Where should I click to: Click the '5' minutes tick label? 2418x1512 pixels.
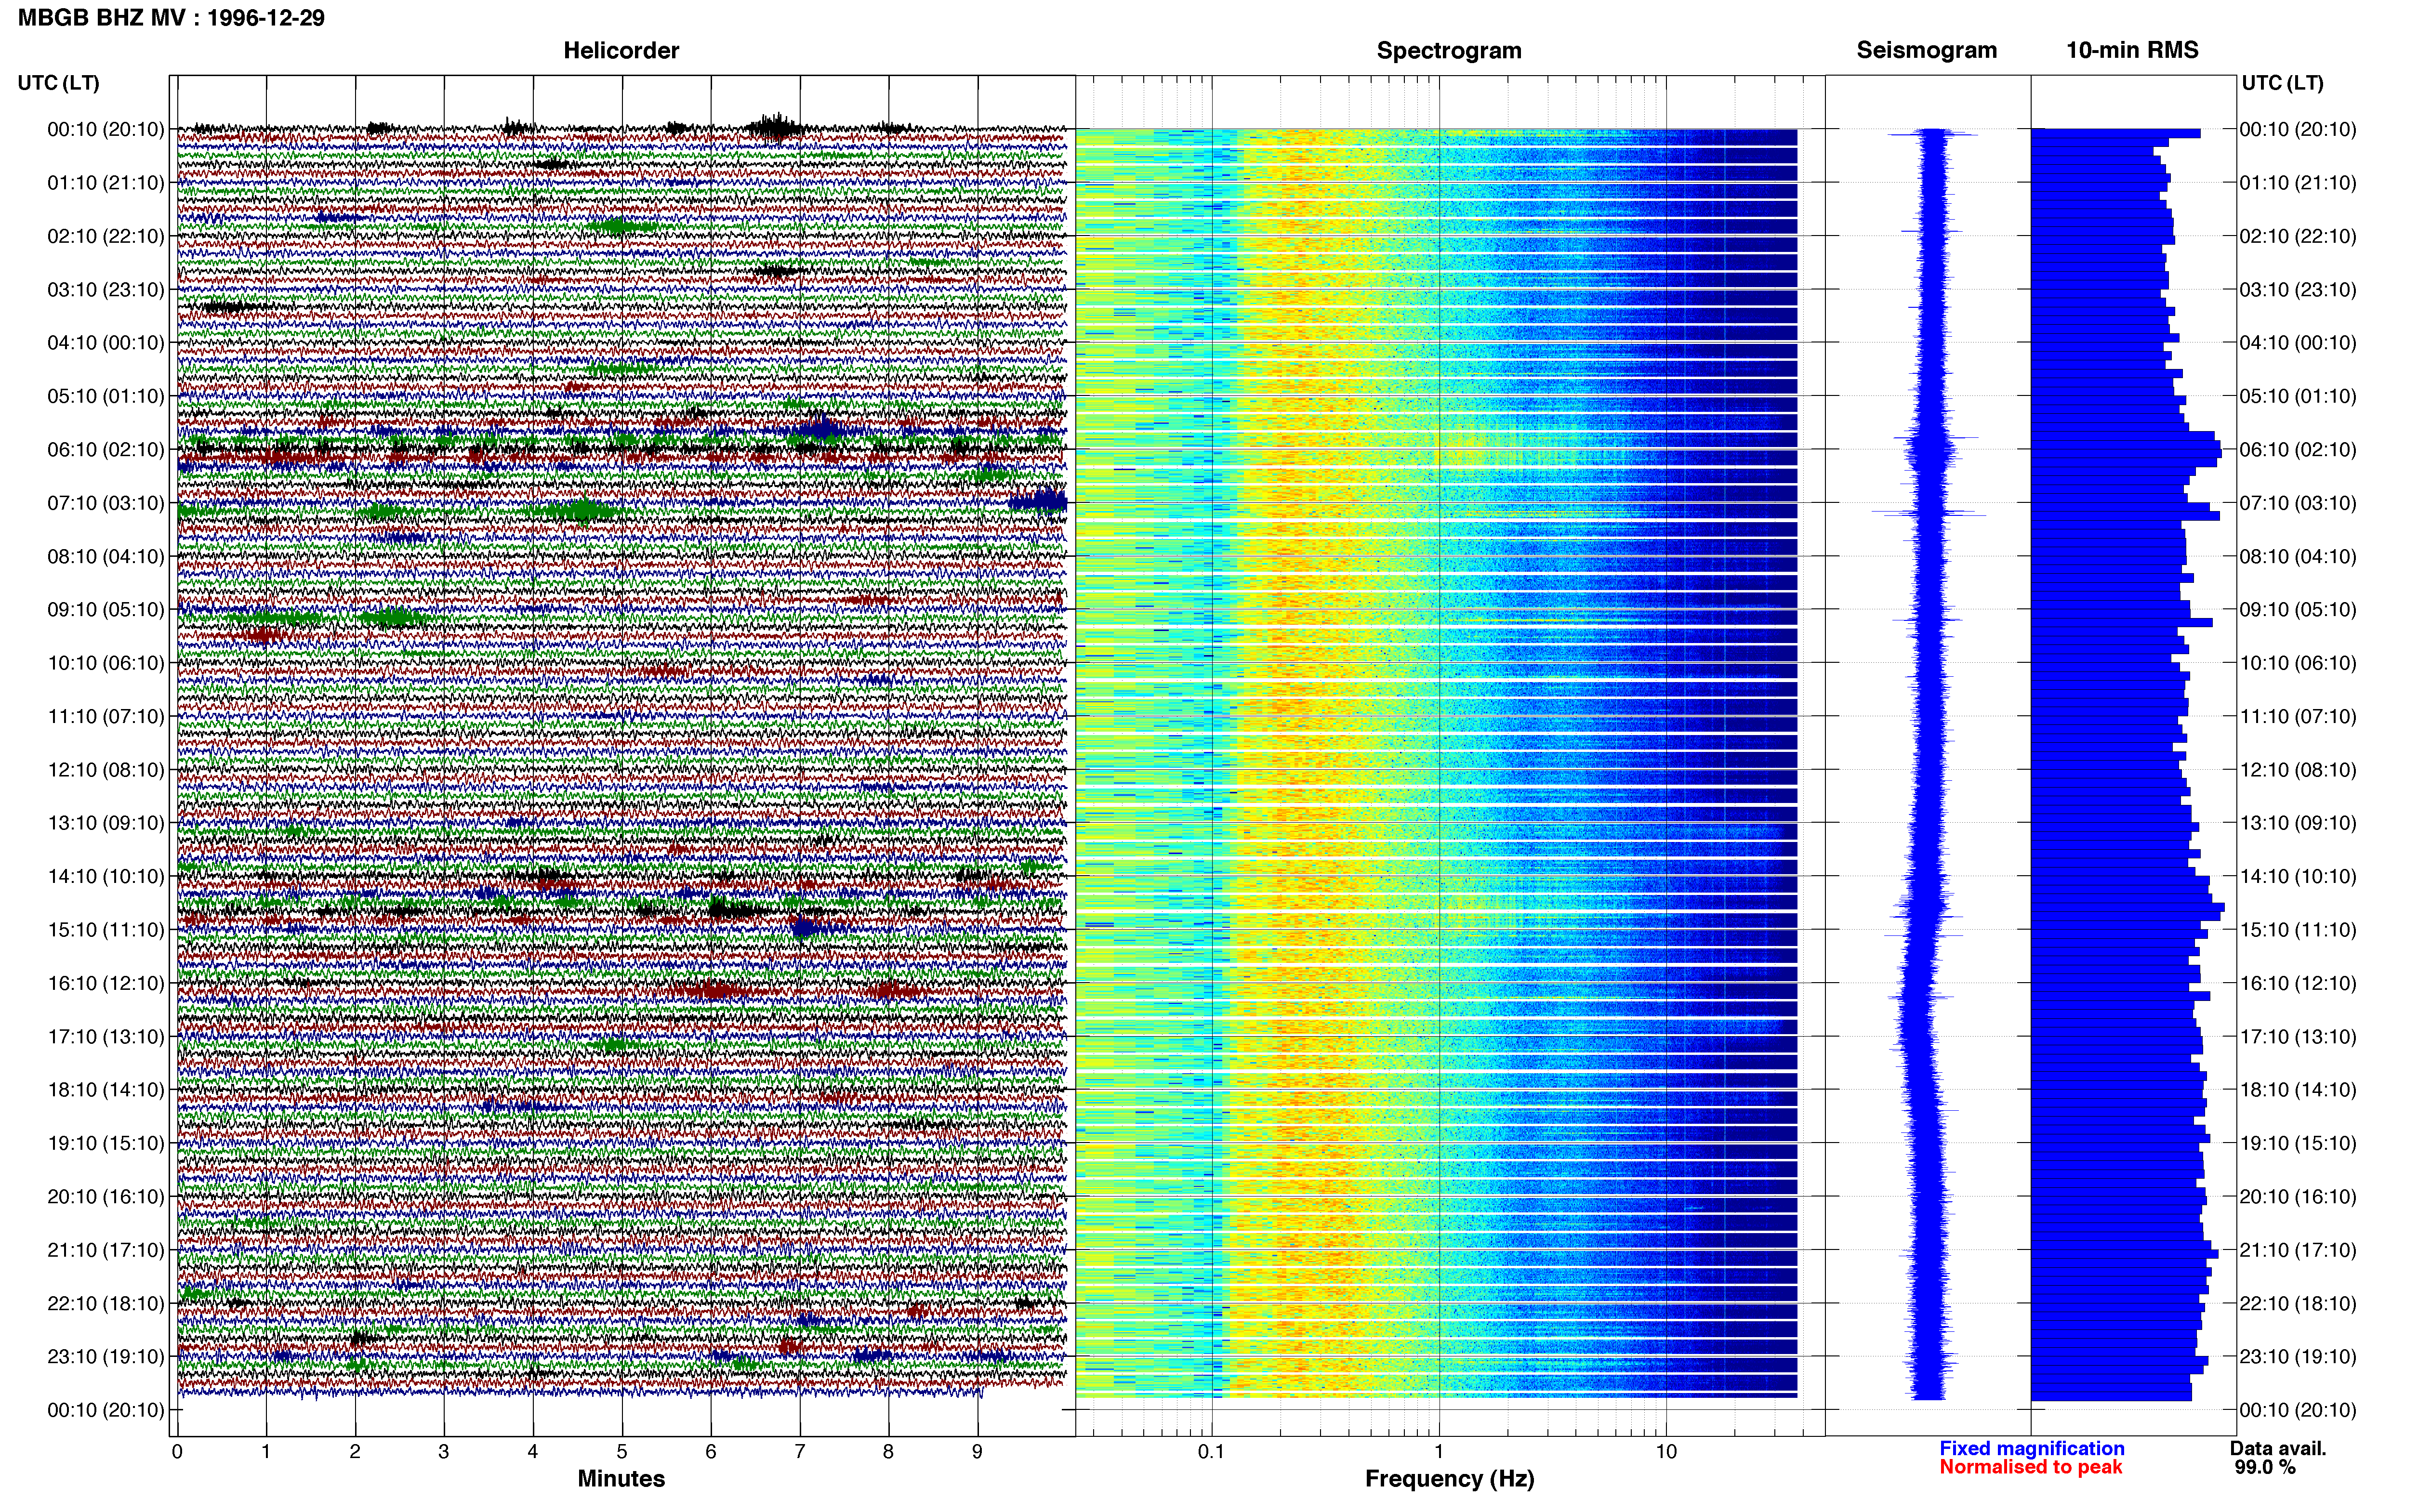pyautogui.click(x=622, y=1452)
